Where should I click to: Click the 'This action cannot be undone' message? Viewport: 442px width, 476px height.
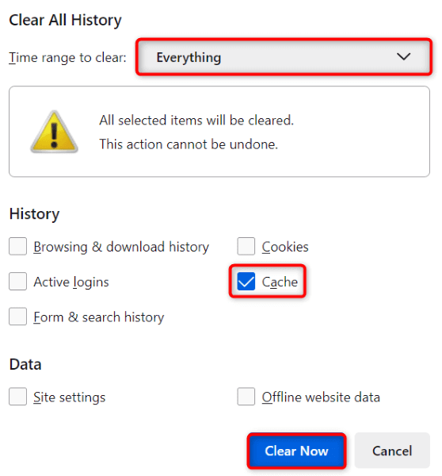(x=189, y=144)
